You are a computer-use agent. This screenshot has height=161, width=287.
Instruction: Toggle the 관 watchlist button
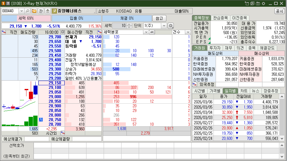41,11
